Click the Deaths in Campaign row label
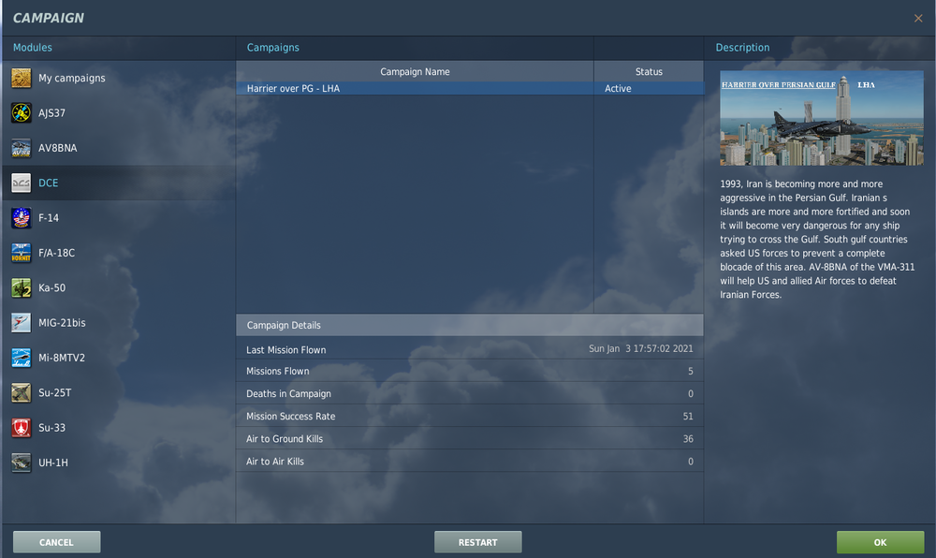 (x=288, y=394)
